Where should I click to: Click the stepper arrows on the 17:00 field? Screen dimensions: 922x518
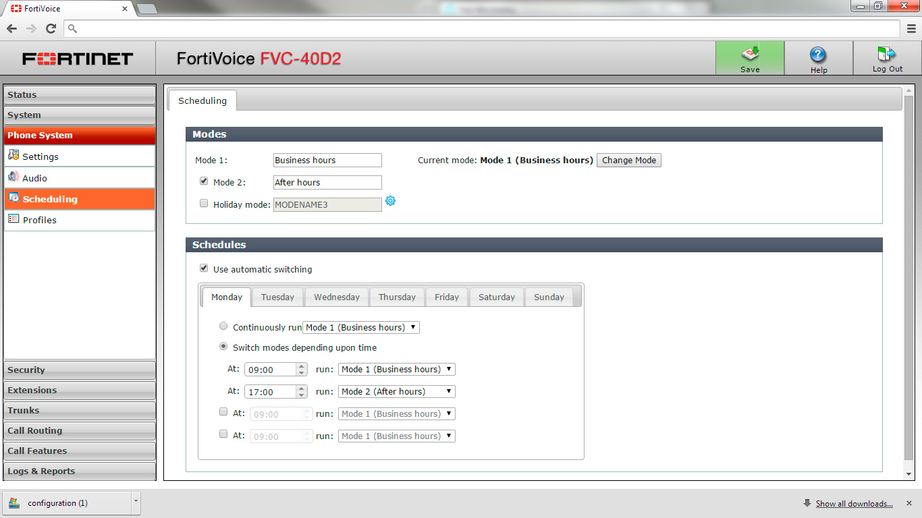[x=302, y=391]
